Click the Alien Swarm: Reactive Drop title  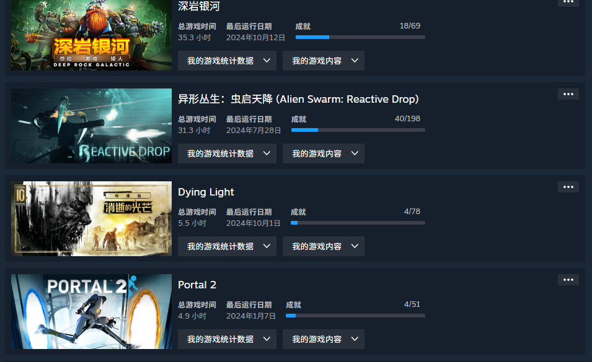coord(298,99)
